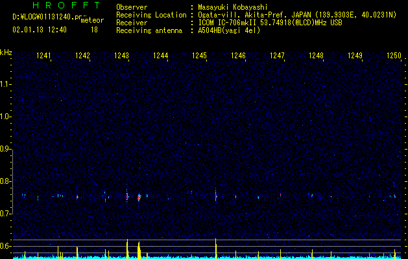Screen dimensions: 408x259
Task: Click the meteor label
Action: 92,20
